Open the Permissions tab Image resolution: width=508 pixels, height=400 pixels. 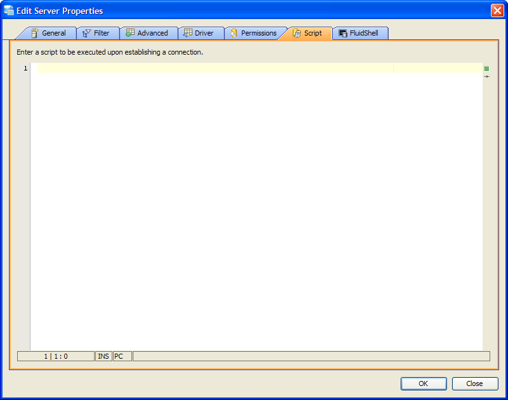click(x=255, y=33)
